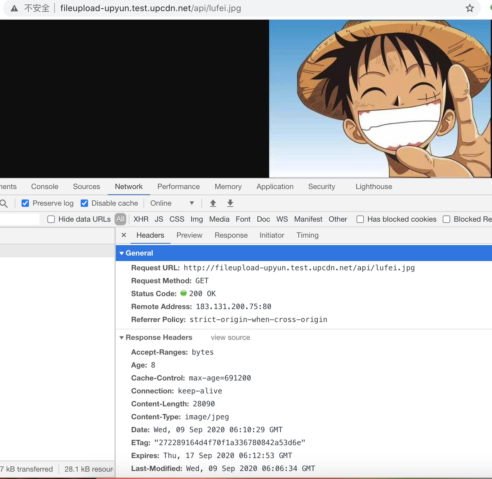This screenshot has width=492, height=479.
Task: Collapse the General section
Action: tap(122, 253)
